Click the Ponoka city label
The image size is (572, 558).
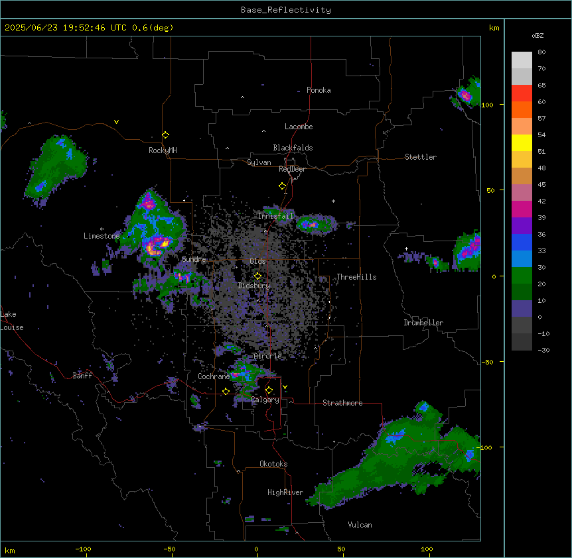pyautogui.click(x=319, y=90)
